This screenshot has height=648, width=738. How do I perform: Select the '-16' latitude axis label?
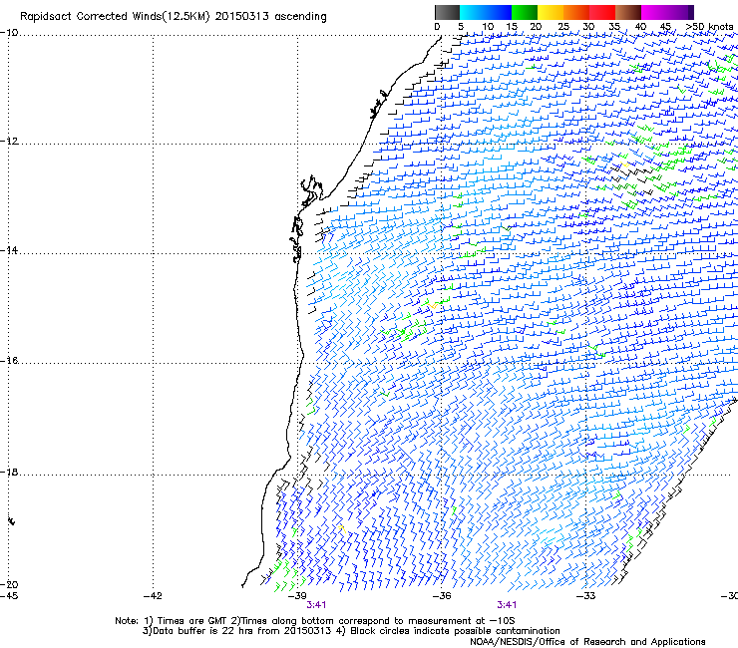point(9,361)
